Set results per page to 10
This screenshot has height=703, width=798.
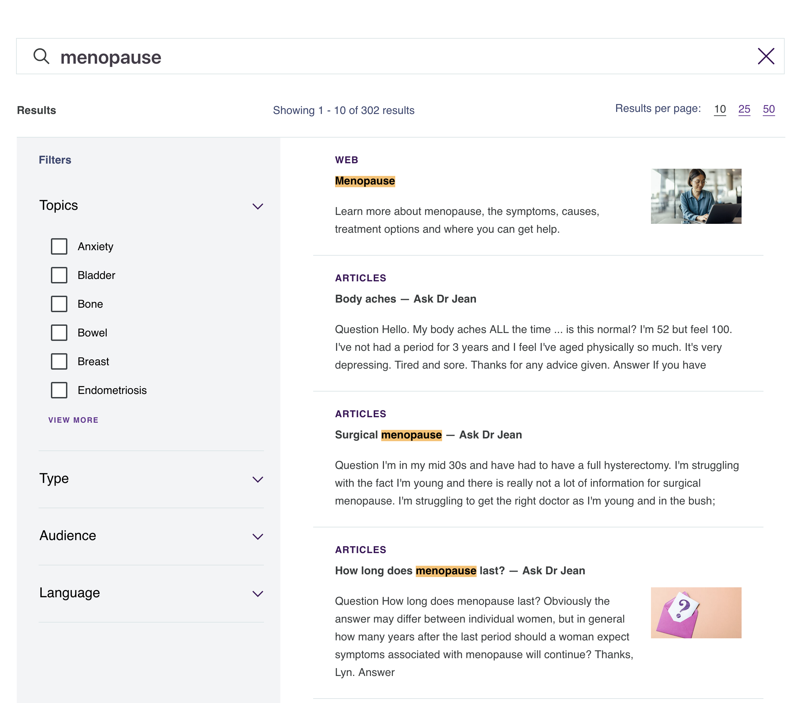720,109
